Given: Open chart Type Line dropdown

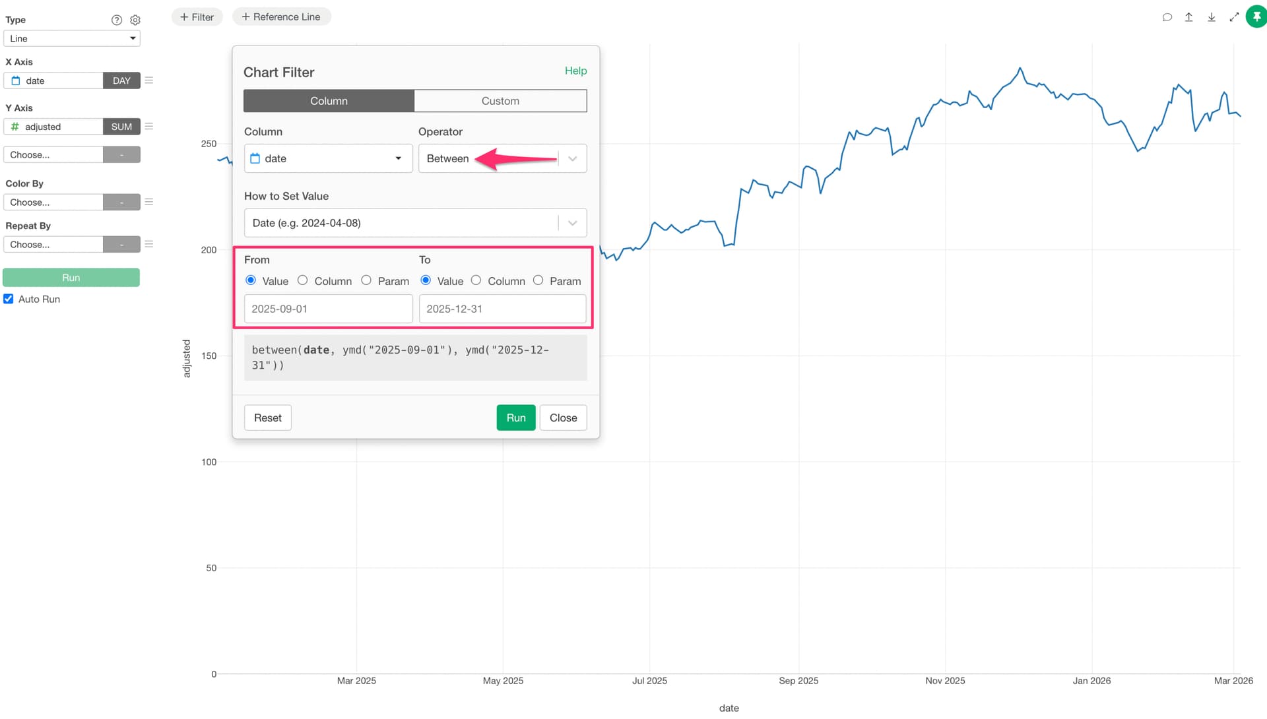Looking at the screenshot, I should 71,38.
